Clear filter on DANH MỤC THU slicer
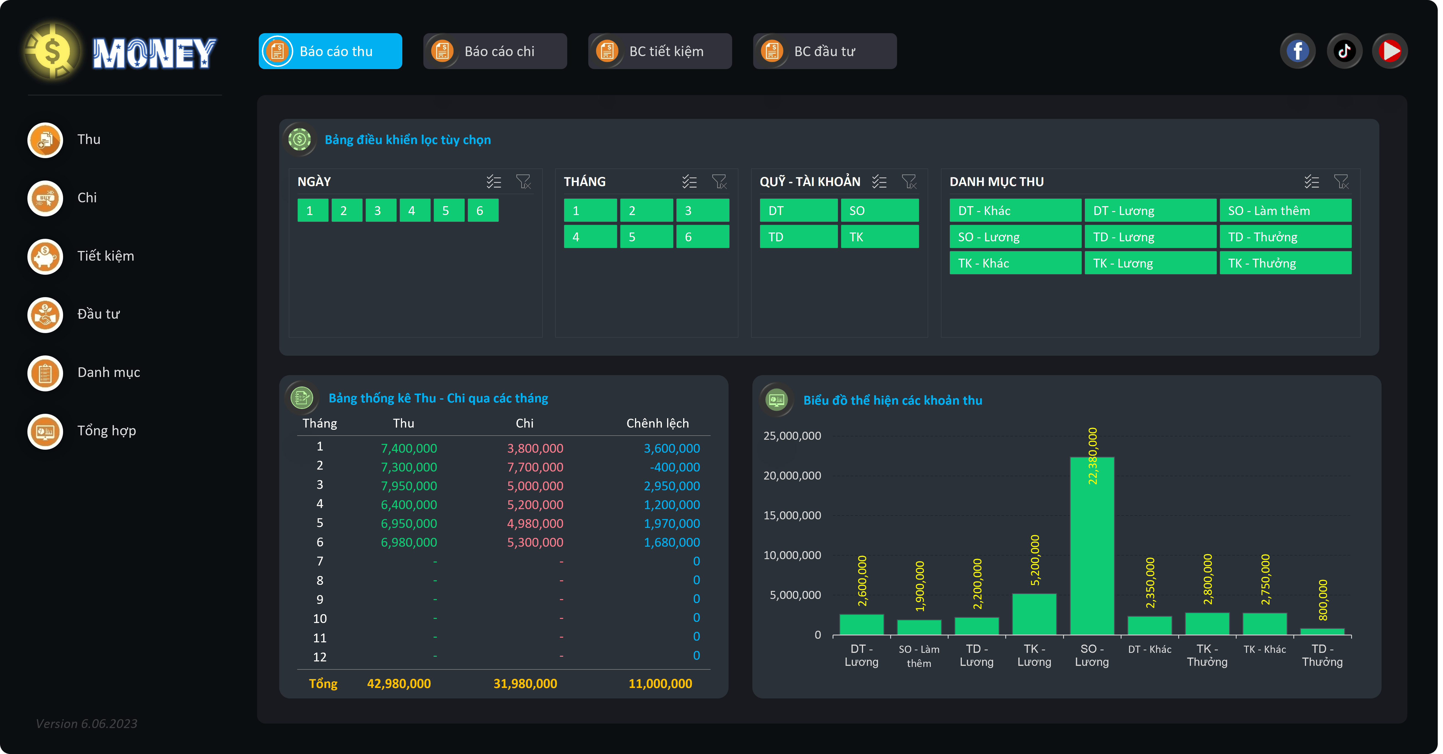The image size is (1443, 754). [1341, 182]
